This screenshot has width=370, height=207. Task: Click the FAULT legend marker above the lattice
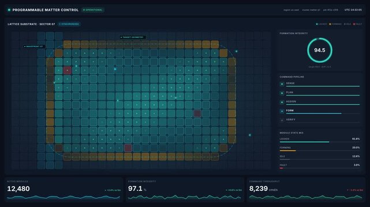(x=354, y=24)
